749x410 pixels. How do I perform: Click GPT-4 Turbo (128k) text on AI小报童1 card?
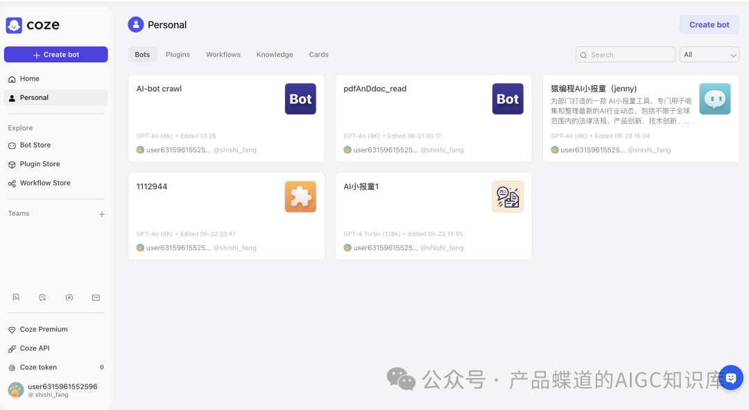point(372,234)
